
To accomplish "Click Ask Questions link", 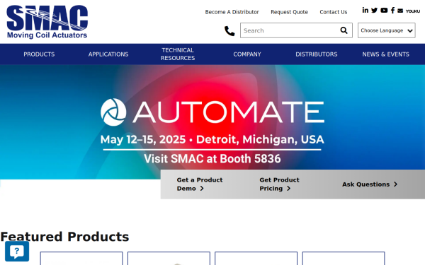I will 370,184.
